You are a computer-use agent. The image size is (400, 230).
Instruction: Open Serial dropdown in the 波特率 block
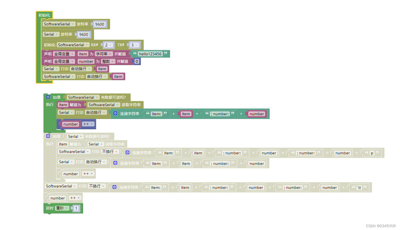(x=51, y=34)
